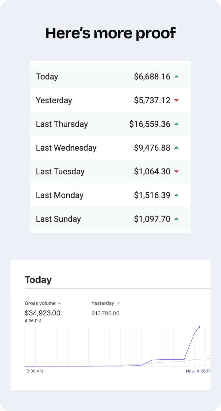Click green up arrow beside Last Monday
This screenshot has height=411, width=221.
point(176,195)
